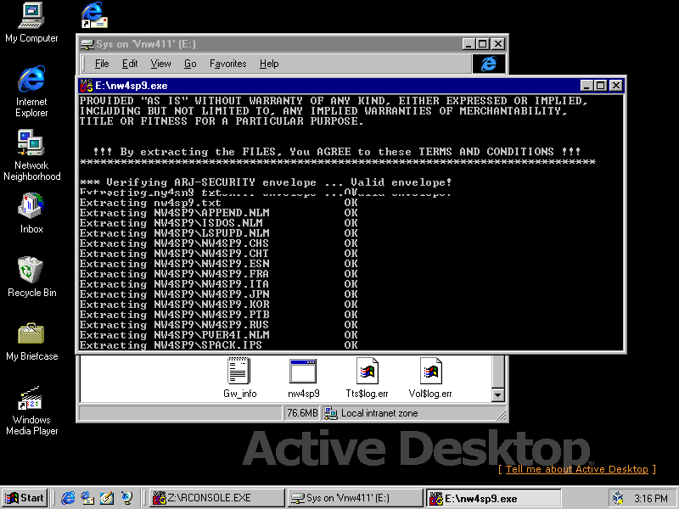Click the Task Scheduler tray icon

click(x=619, y=498)
